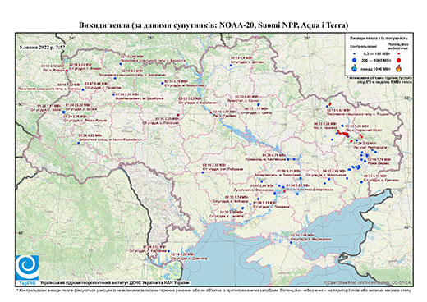Click the 'Ліс, с. Іванівка' label
The width and height of the screenshot is (427, 302).
point(326,127)
